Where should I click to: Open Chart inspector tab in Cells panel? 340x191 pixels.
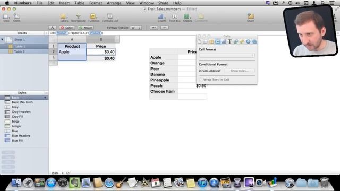(224, 41)
